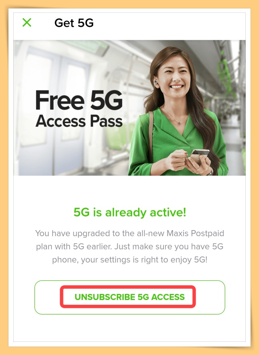Tap the Maxis Postpaid description paragraph
Viewport: 259px width, 355px height.
130,246
